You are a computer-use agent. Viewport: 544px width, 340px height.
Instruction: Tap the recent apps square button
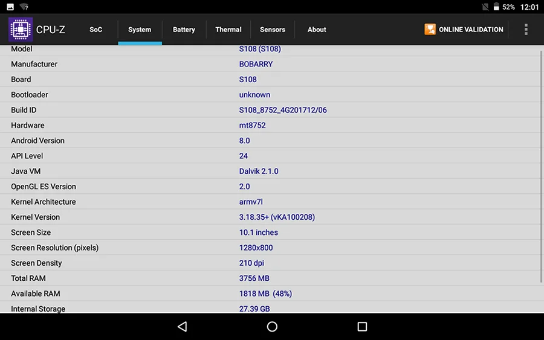click(x=362, y=327)
